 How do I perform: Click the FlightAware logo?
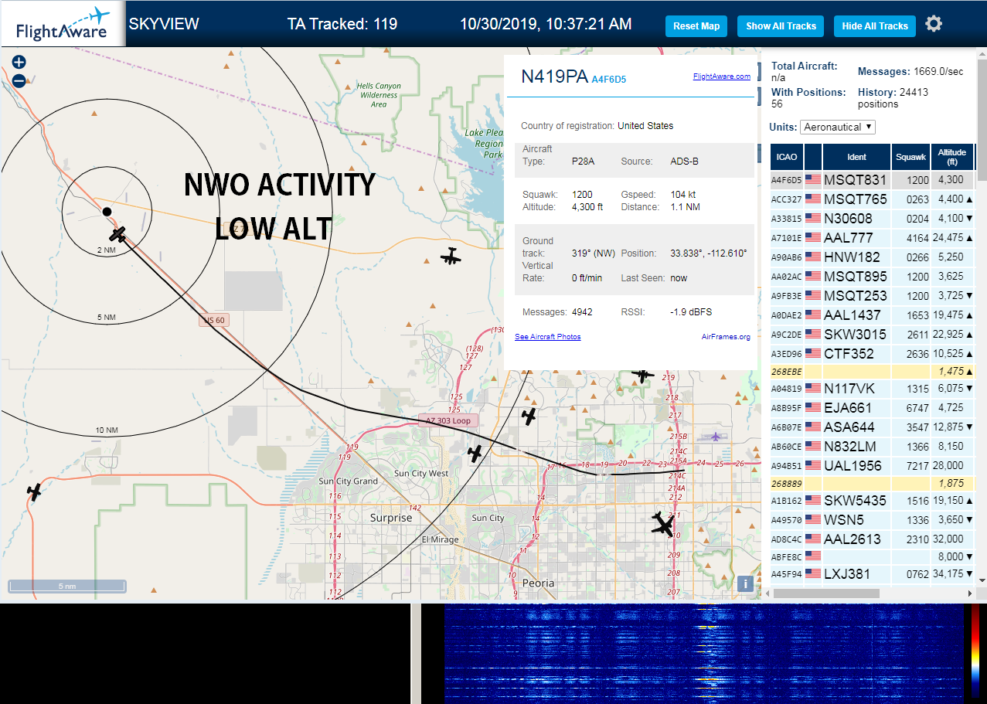click(x=62, y=24)
